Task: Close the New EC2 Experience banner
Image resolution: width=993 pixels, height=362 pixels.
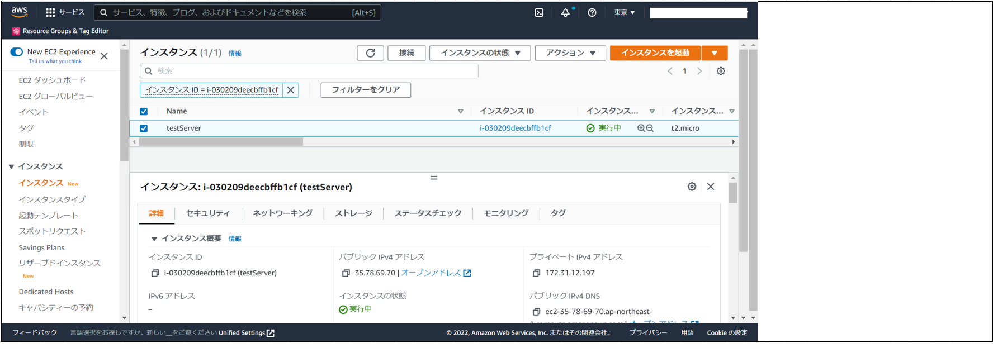Action: click(104, 56)
